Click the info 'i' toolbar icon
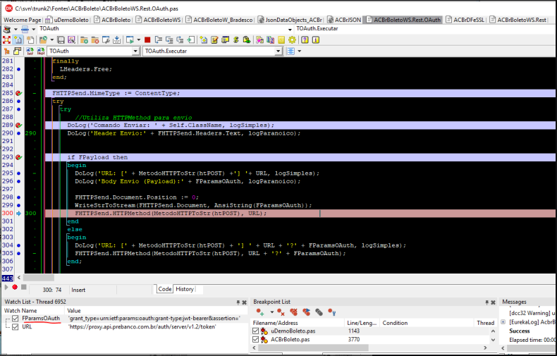 [315, 39]
